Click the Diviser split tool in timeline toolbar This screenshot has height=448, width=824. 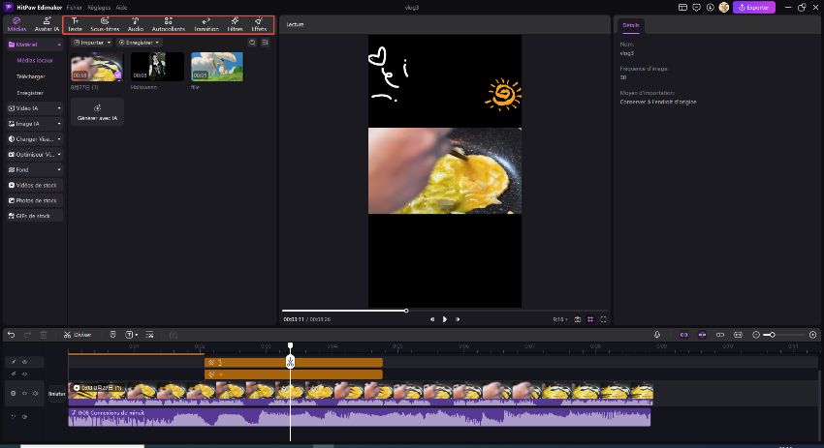pos(78,335)
